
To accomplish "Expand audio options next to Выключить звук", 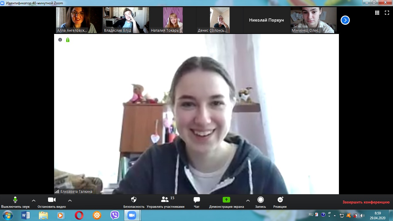I will coord(34,200).
